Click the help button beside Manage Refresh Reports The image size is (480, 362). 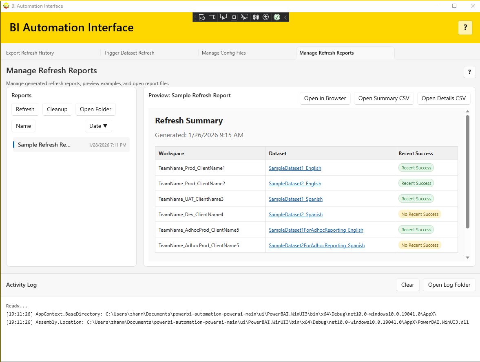[469, 72]
